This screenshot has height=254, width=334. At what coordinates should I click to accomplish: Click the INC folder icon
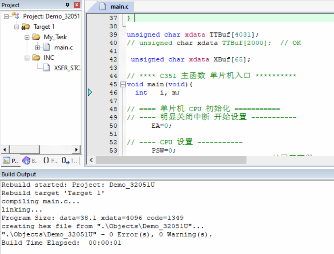pos(36,58)
